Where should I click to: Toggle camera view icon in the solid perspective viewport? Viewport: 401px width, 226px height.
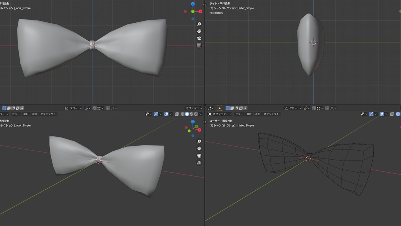[199, 156]
